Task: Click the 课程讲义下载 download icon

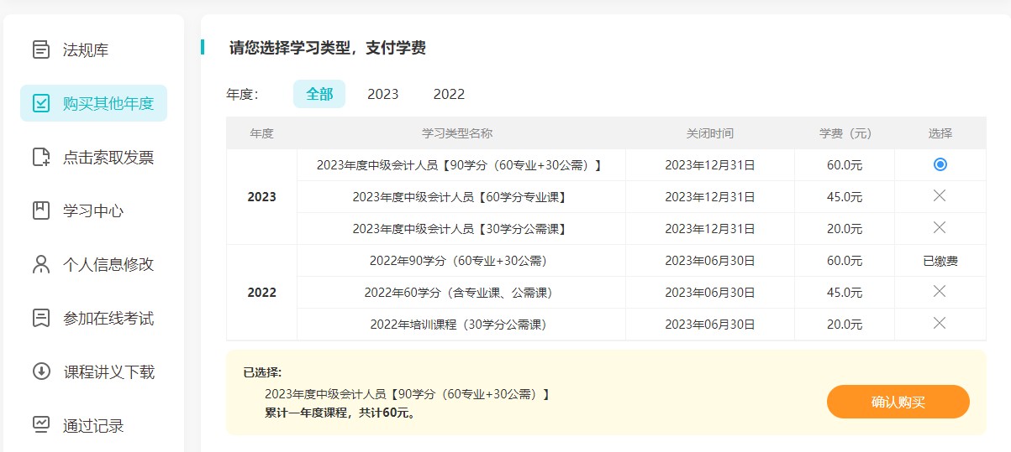Action: tap(41, 371)
